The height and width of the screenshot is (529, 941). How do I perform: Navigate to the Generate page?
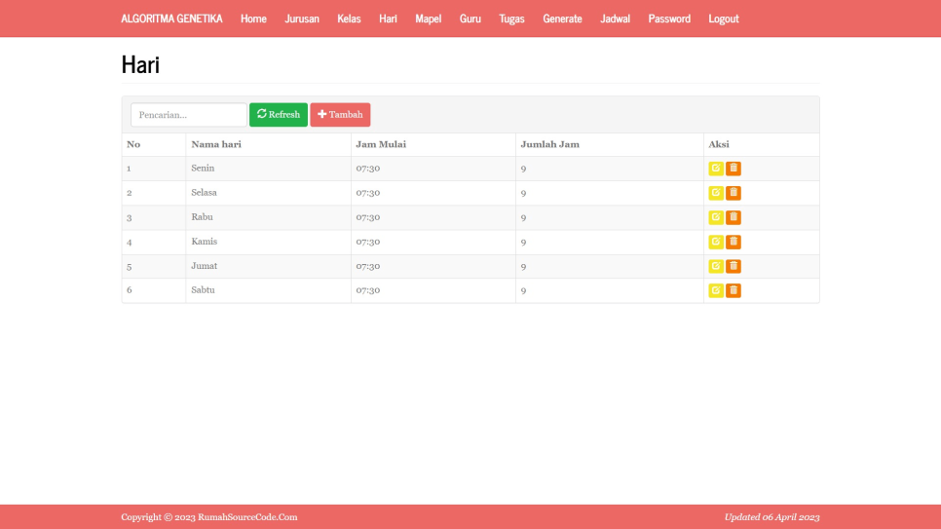click(x=562, y=19)
